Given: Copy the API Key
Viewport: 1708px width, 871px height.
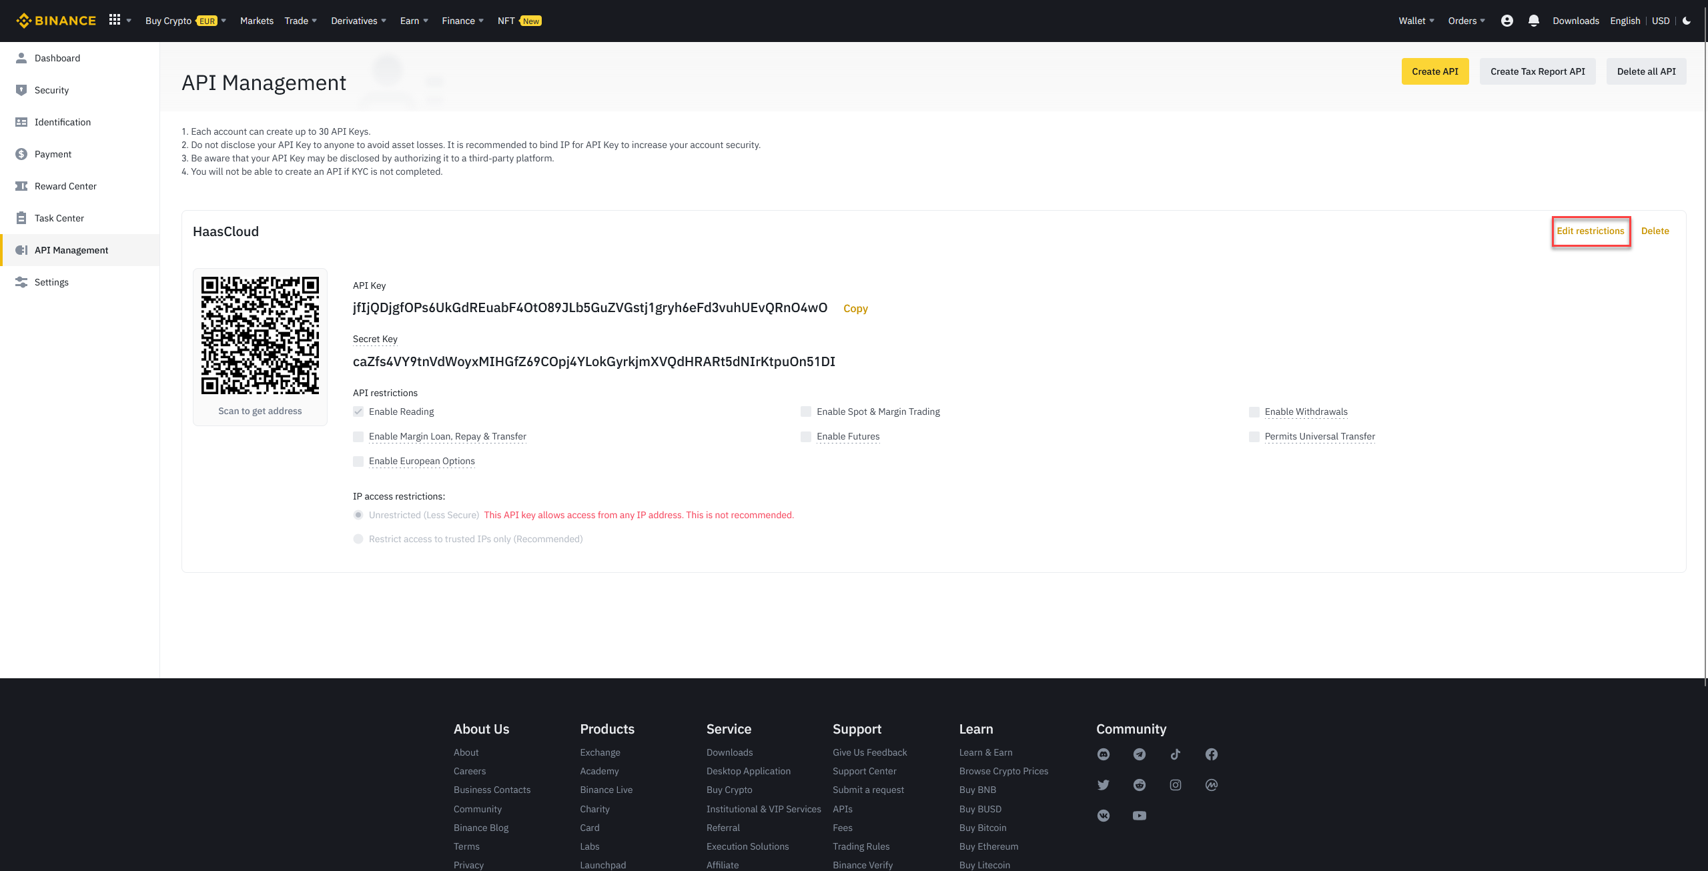Looking at the screenshot, I should (x=855, y=308).
